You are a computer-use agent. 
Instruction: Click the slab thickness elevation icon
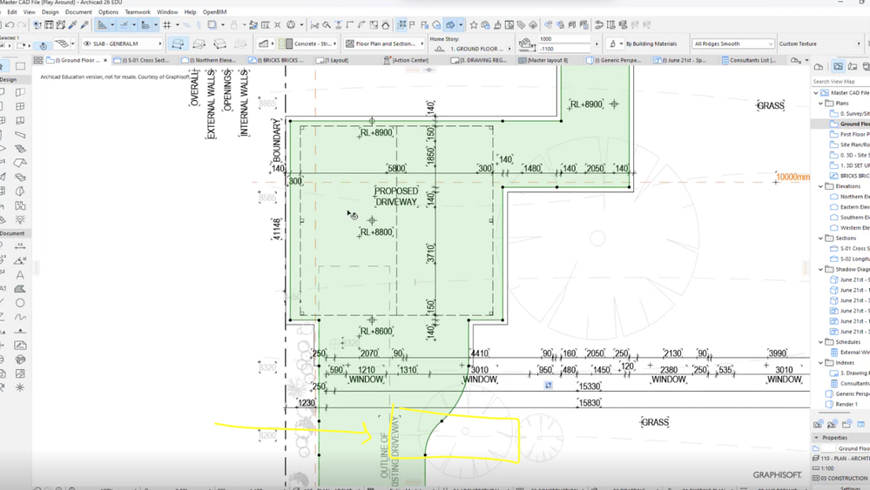point(525,44)
